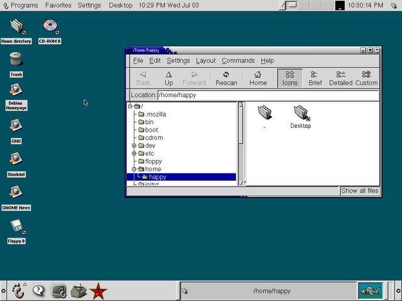Select cdrom folder in tree
The height and width of the screenshot is (301, 402).
[x=151, y=138]
